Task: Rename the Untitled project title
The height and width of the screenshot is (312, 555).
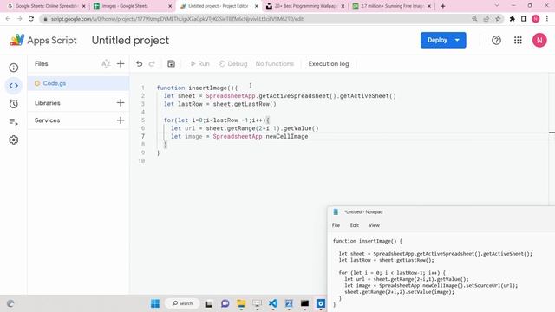Action: pos(130,41)
